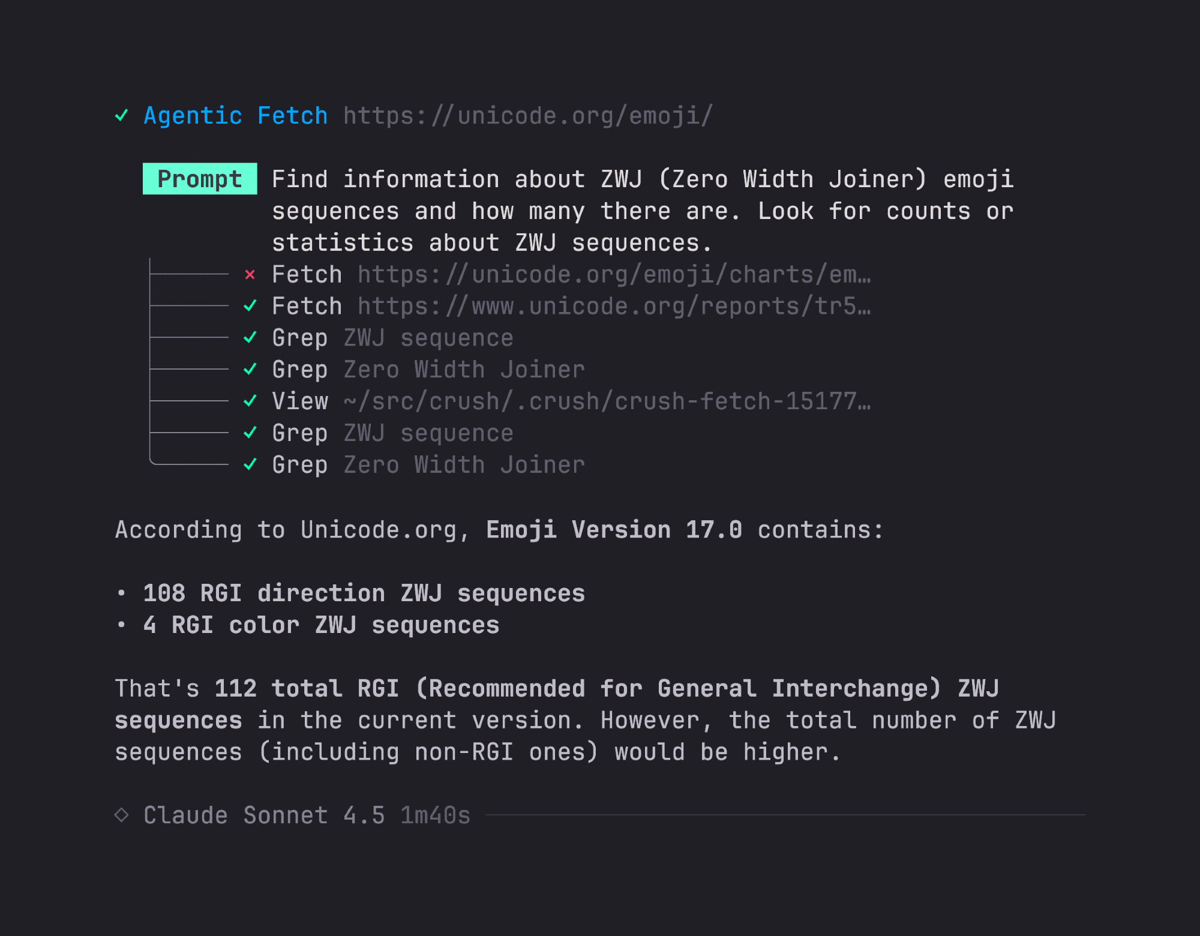Select the View crush-fetch file path
The width and height of the screenshot is (1200, 936).
click(x=607, y=401)
